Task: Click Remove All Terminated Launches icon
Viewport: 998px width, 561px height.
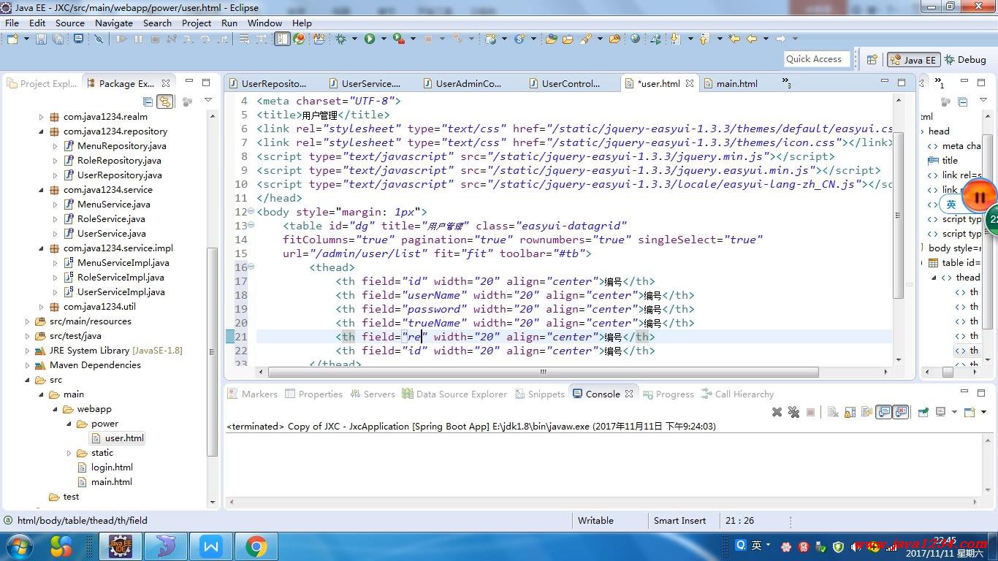Action: (x=794, y=412)
